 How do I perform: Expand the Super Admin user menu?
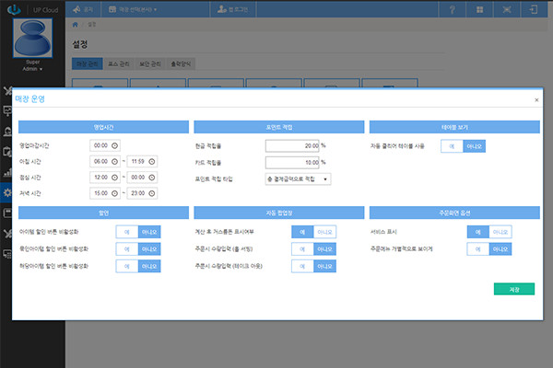pyautogui.click(x=32, y=69)
